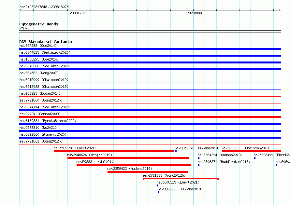Click nsv3215009 (Chaisson2019) label

44,80
